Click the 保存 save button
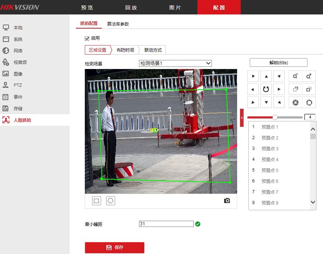The image size is (323, 254). pos(114,247)
